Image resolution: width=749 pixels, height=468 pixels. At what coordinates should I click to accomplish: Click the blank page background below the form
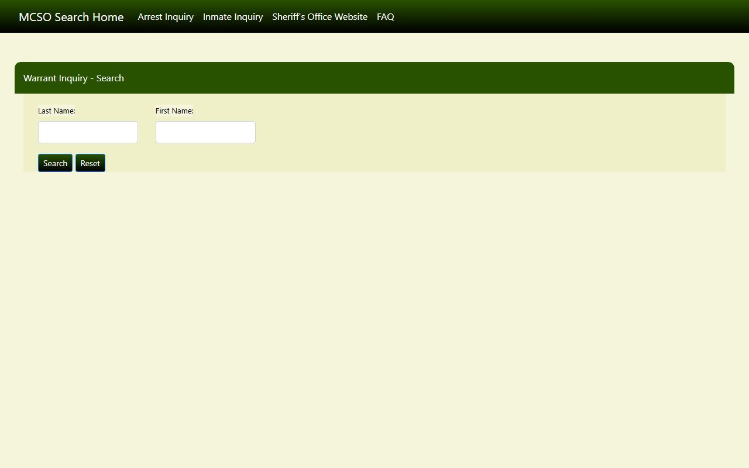(374, 322)
